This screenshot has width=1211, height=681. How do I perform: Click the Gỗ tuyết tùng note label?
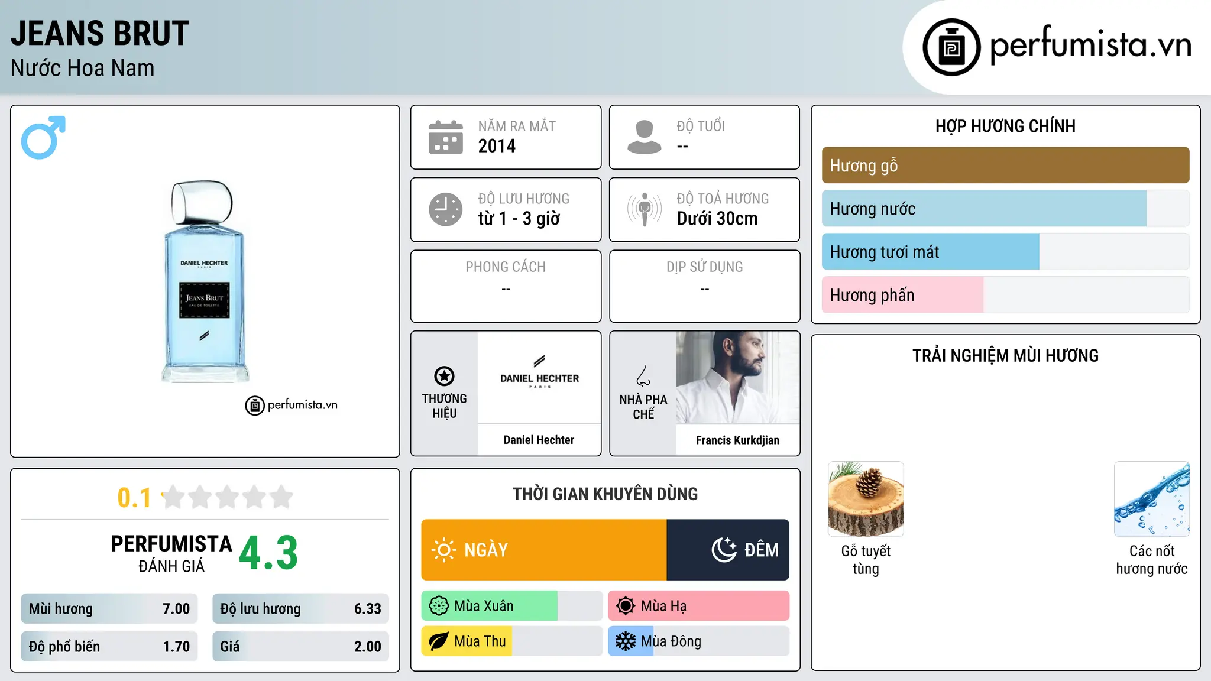866,560
